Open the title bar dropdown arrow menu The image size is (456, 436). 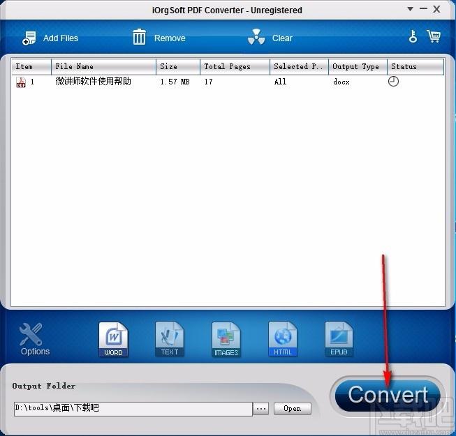pos(410,9)
